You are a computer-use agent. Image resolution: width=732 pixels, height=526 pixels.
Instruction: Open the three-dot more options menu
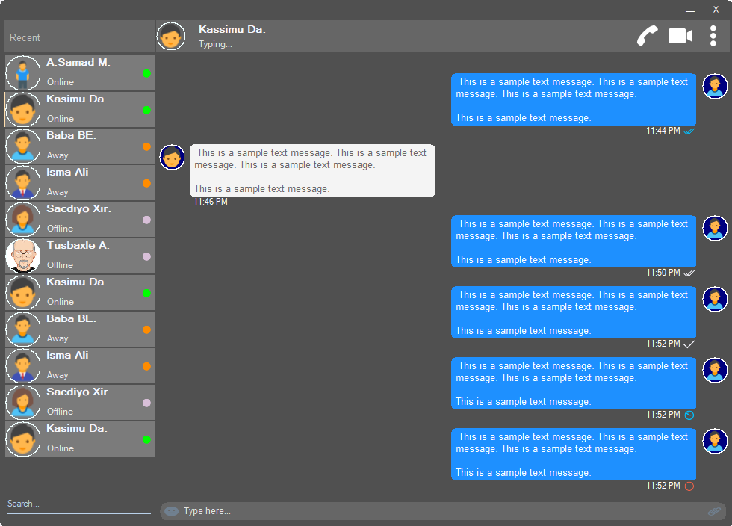click(x=713, y=36)
